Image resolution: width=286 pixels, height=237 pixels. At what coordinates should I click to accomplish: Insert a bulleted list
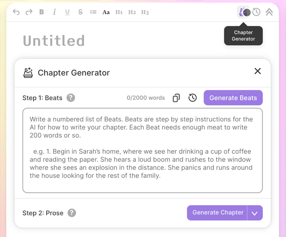(x=93, y=12)
